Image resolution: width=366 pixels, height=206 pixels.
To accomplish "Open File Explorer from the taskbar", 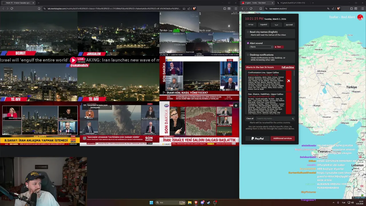I will 190,203.
